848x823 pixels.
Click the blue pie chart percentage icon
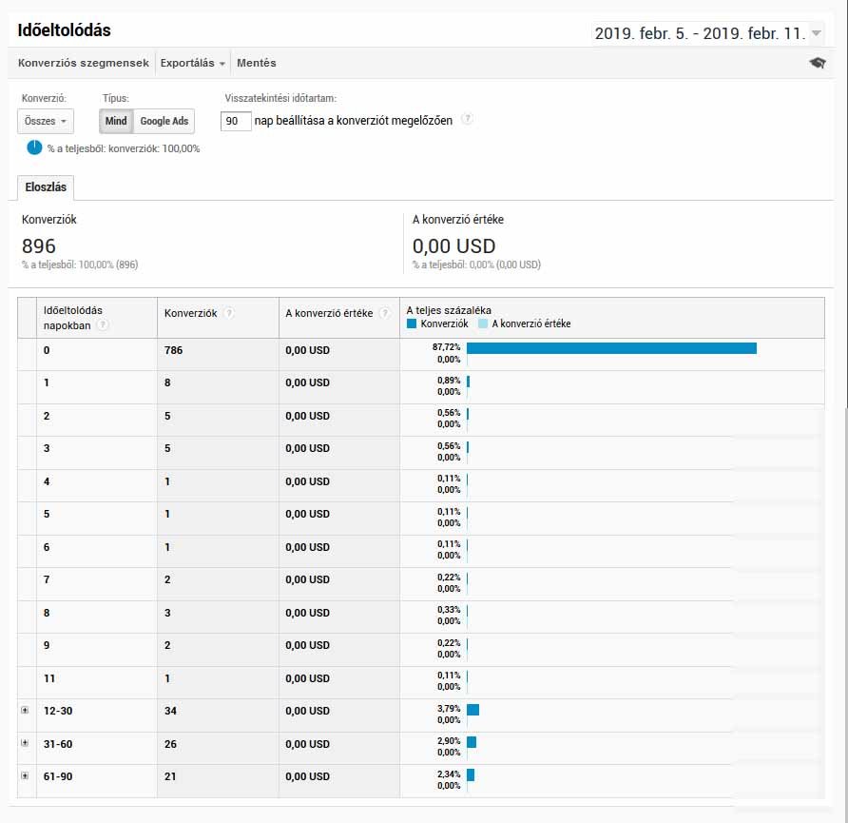point(34,147)
